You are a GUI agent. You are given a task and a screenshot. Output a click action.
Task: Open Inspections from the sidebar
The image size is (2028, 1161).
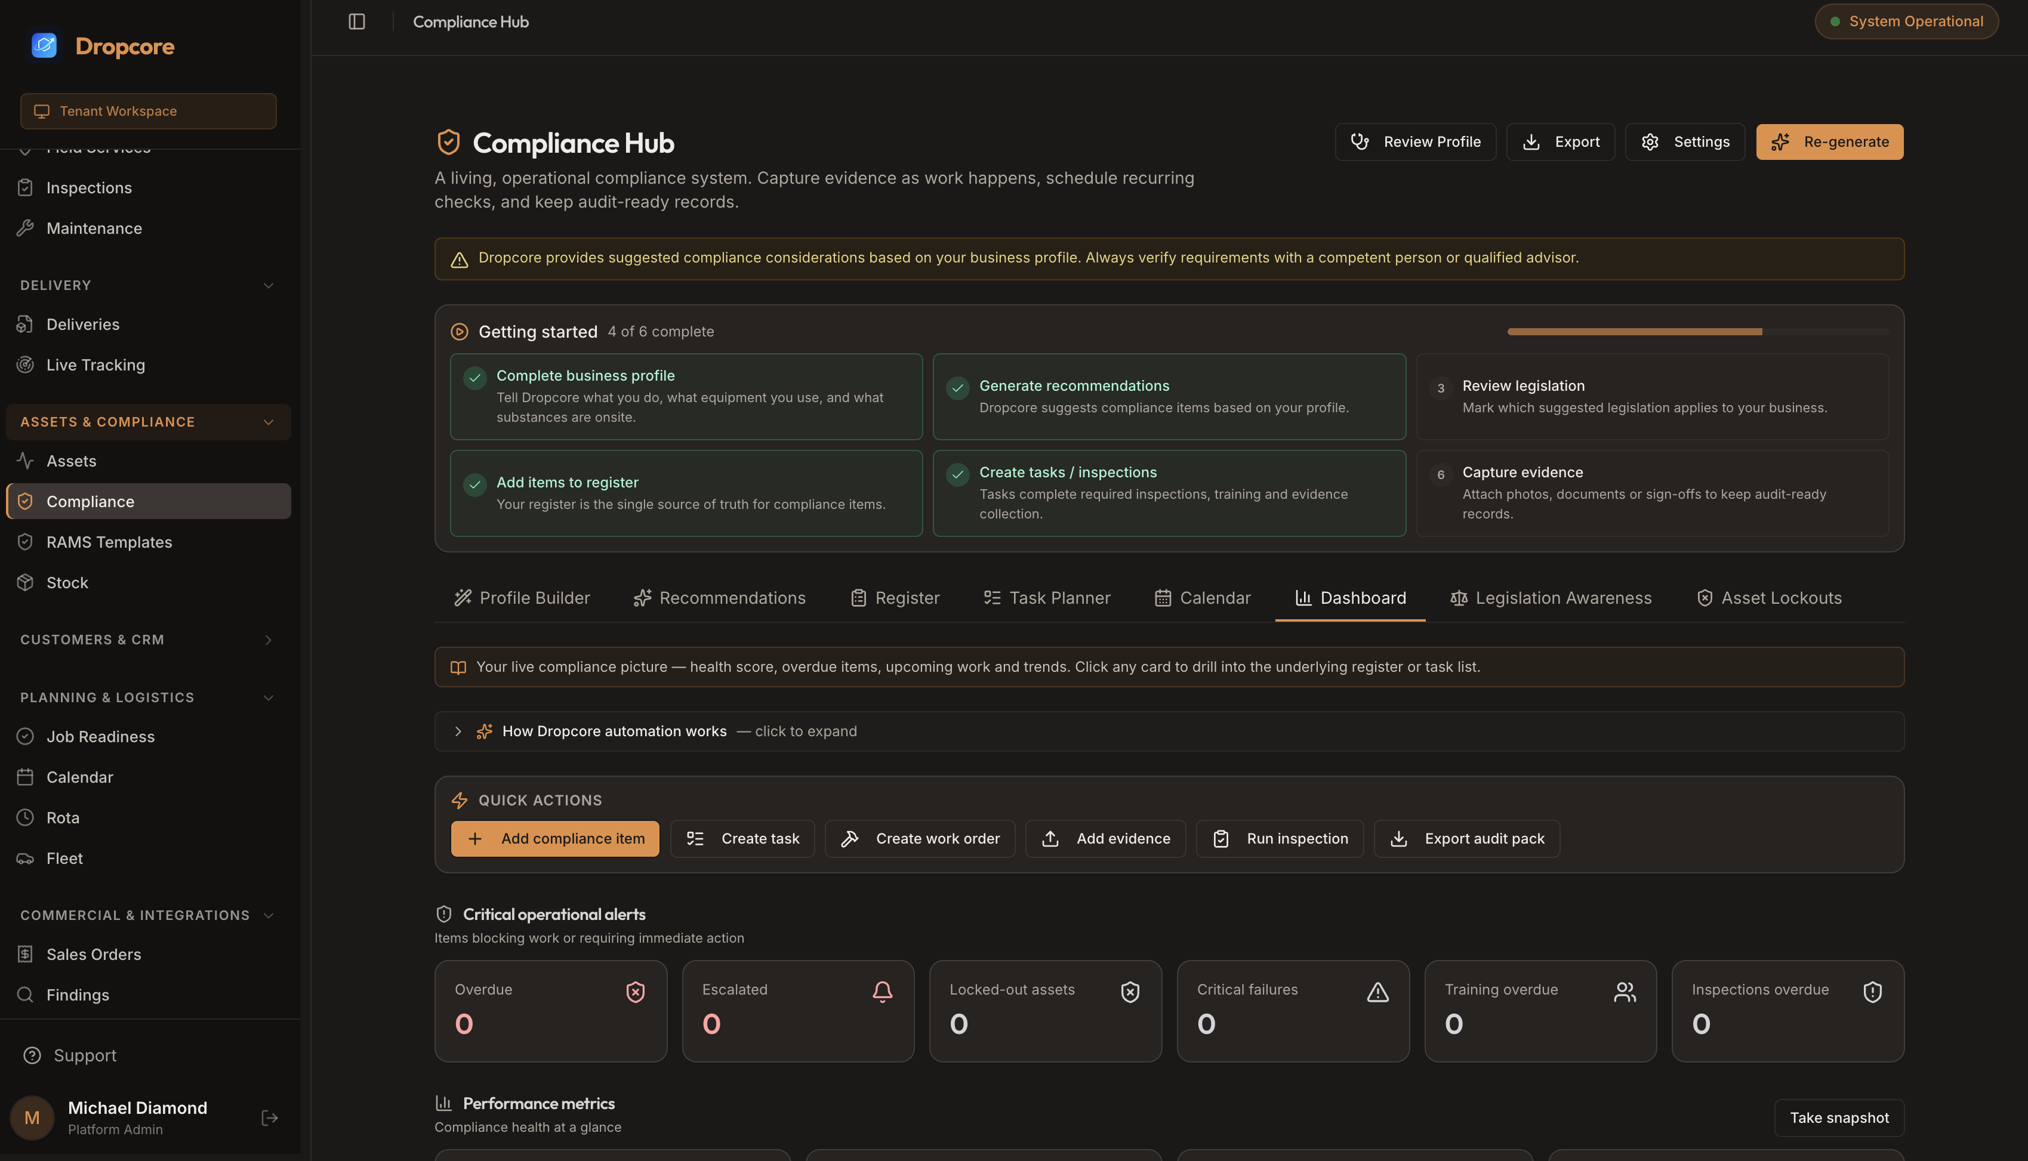[x=149, y=187]
